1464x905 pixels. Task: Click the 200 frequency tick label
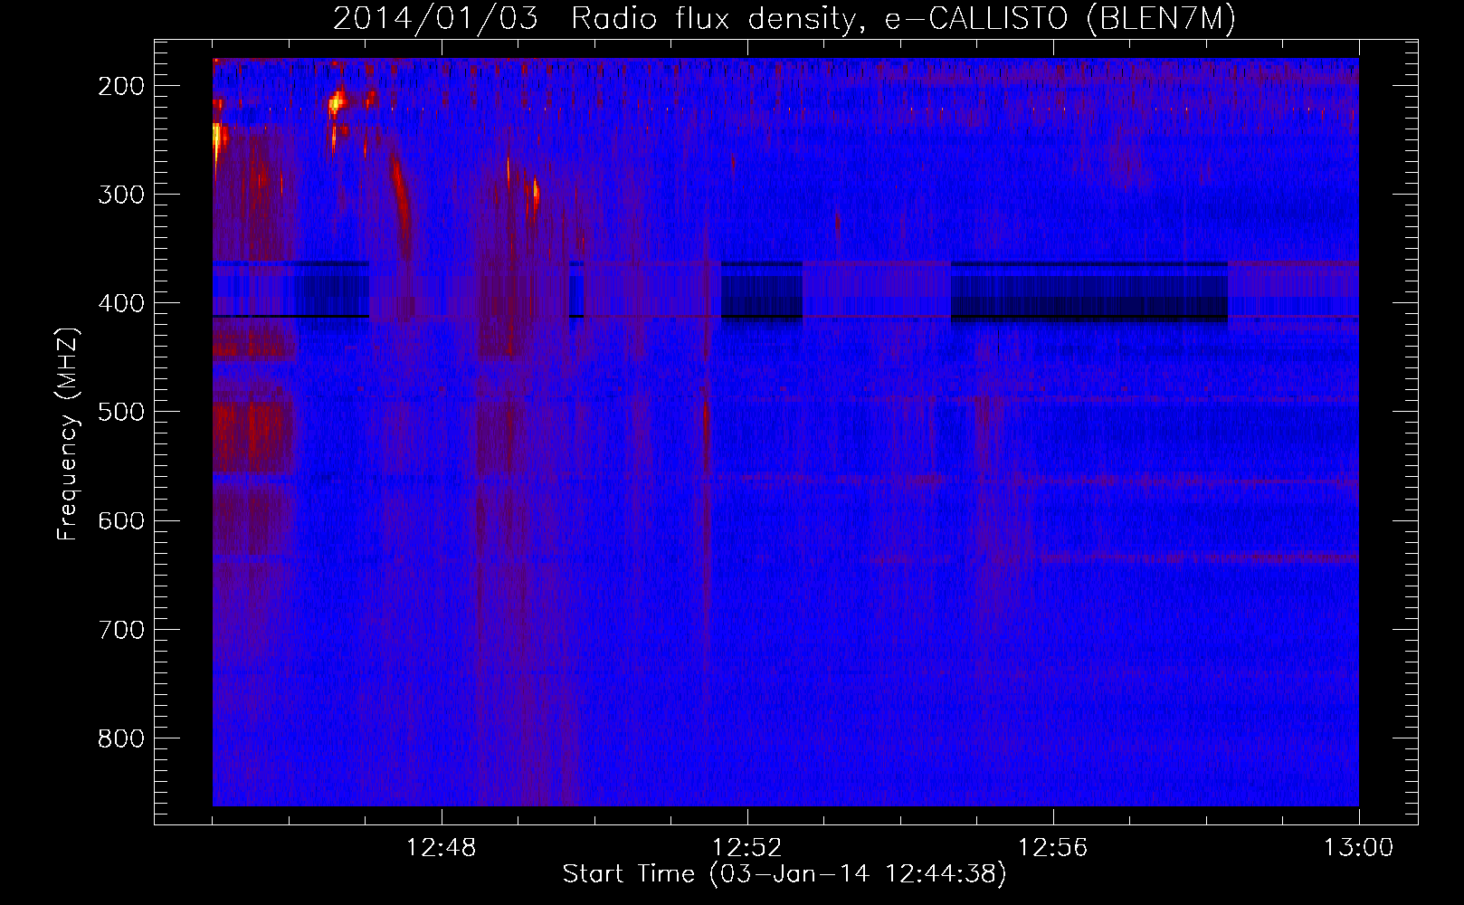[x=120, y=86]
